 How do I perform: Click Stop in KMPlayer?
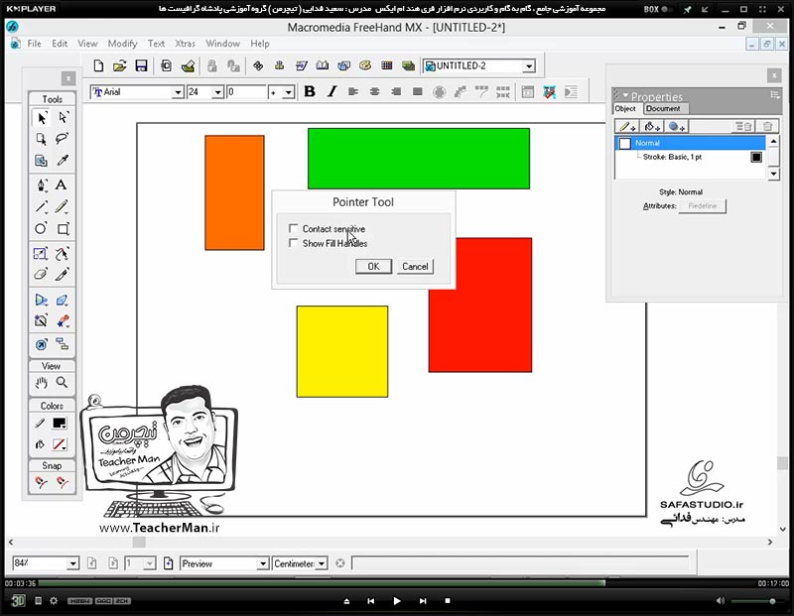(448, 601)
